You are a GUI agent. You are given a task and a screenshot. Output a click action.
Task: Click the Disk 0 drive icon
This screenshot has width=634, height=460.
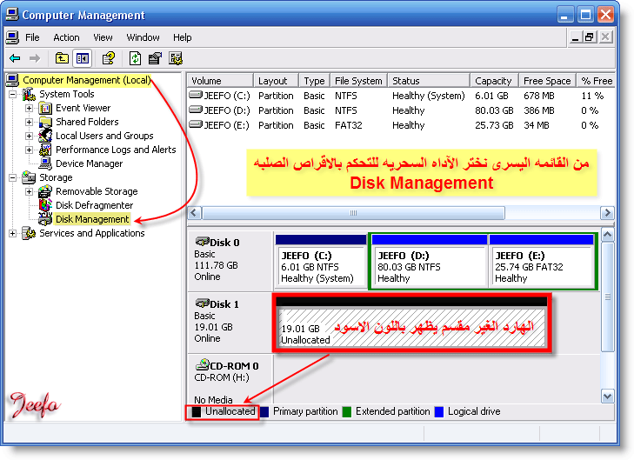point(202,242)
